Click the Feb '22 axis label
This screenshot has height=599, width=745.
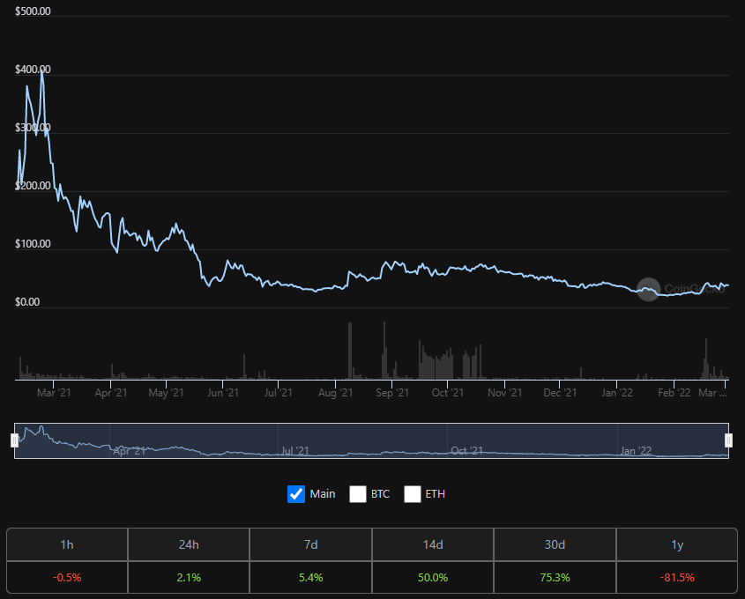click(x=674, y=393)
